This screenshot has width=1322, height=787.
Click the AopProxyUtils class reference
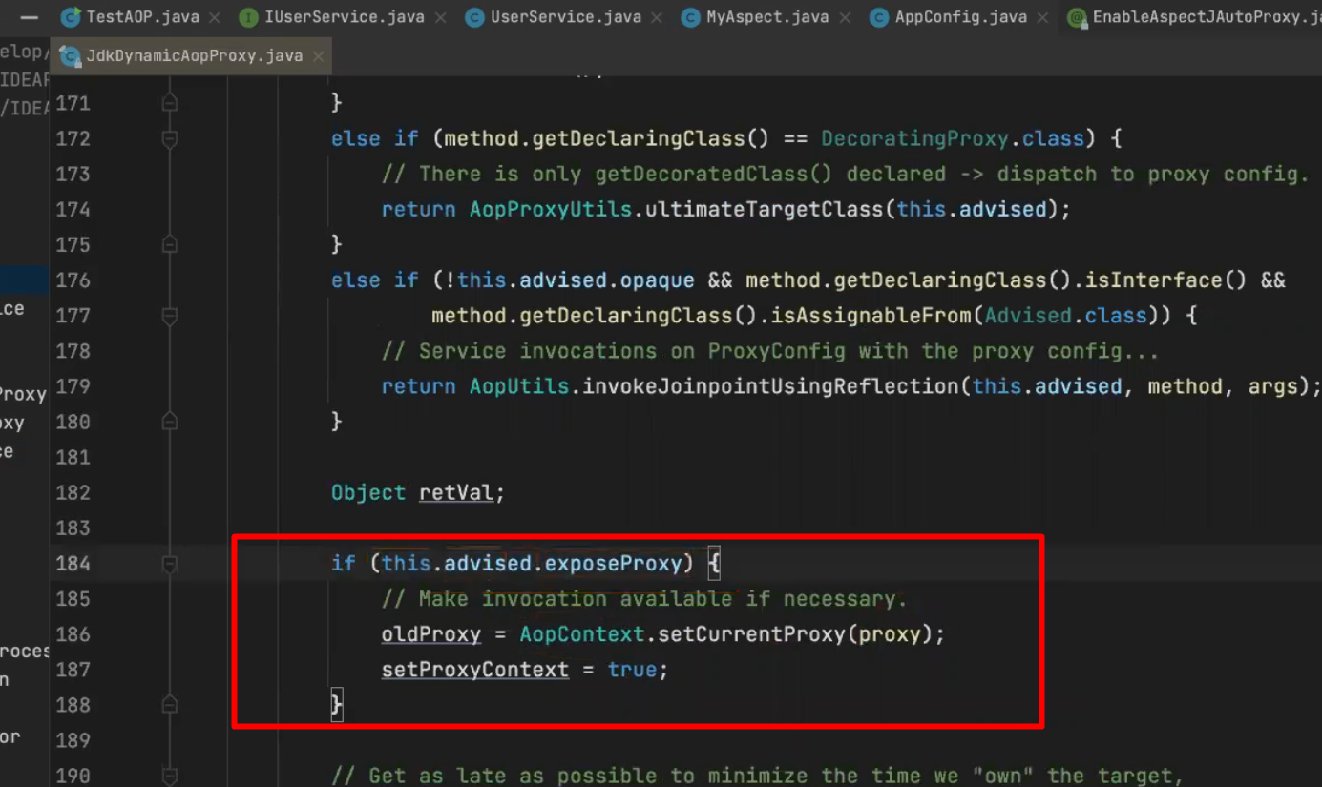tap(551, 209)
